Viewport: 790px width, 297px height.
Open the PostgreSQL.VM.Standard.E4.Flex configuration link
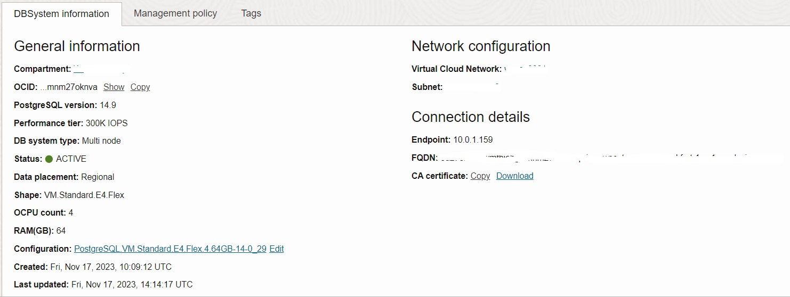(170, 249)
